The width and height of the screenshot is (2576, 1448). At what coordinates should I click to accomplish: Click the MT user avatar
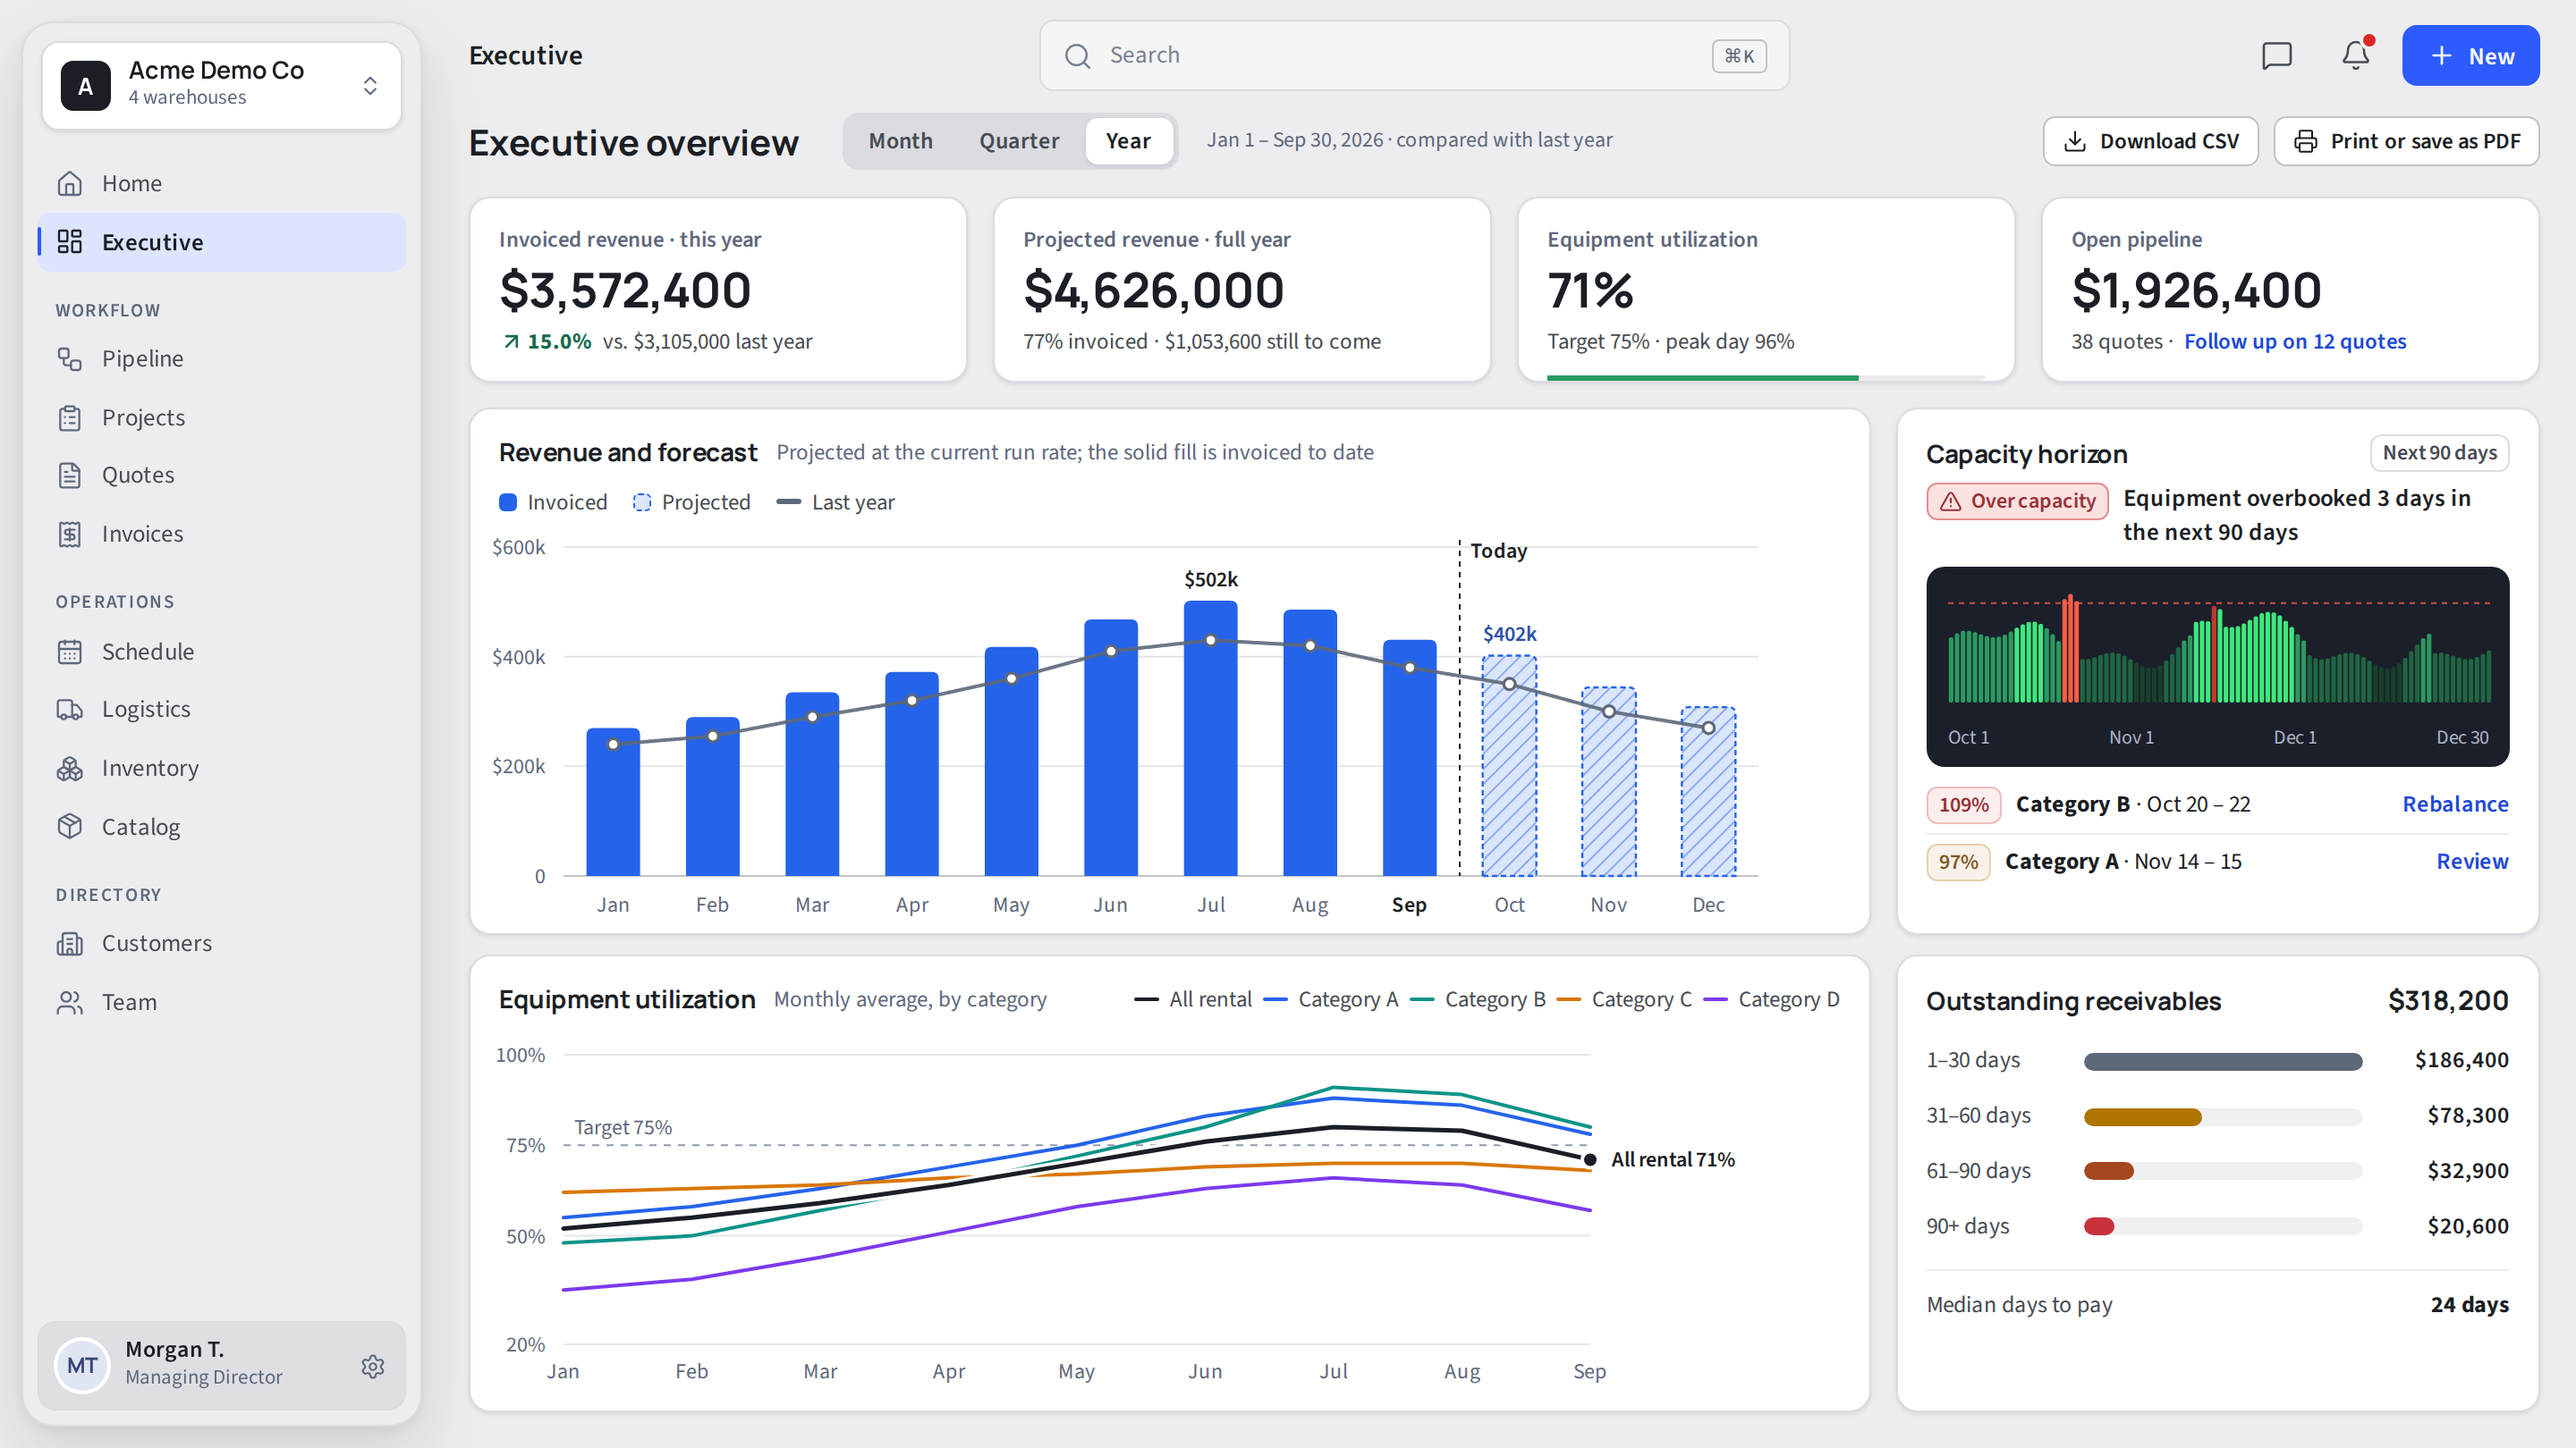click(82, 1366)
